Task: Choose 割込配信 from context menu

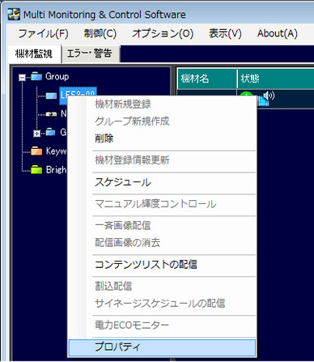Action: click(162, 286)
